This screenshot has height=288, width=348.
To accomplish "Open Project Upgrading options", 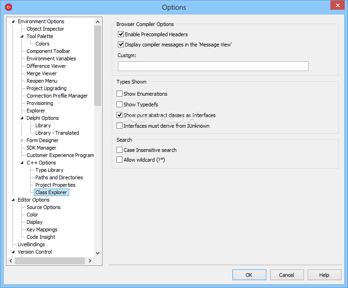I will pyautogui.click(x=46, y=88).
